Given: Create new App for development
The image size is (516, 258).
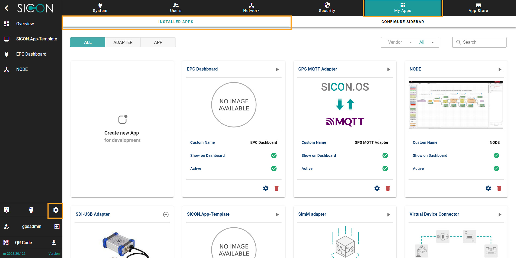Looking at the screenshot, I should click(x=122, y=129).
